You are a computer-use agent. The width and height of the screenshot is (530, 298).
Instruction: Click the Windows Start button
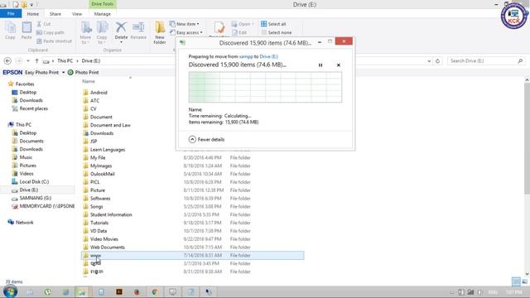click(x=10, y=291)
